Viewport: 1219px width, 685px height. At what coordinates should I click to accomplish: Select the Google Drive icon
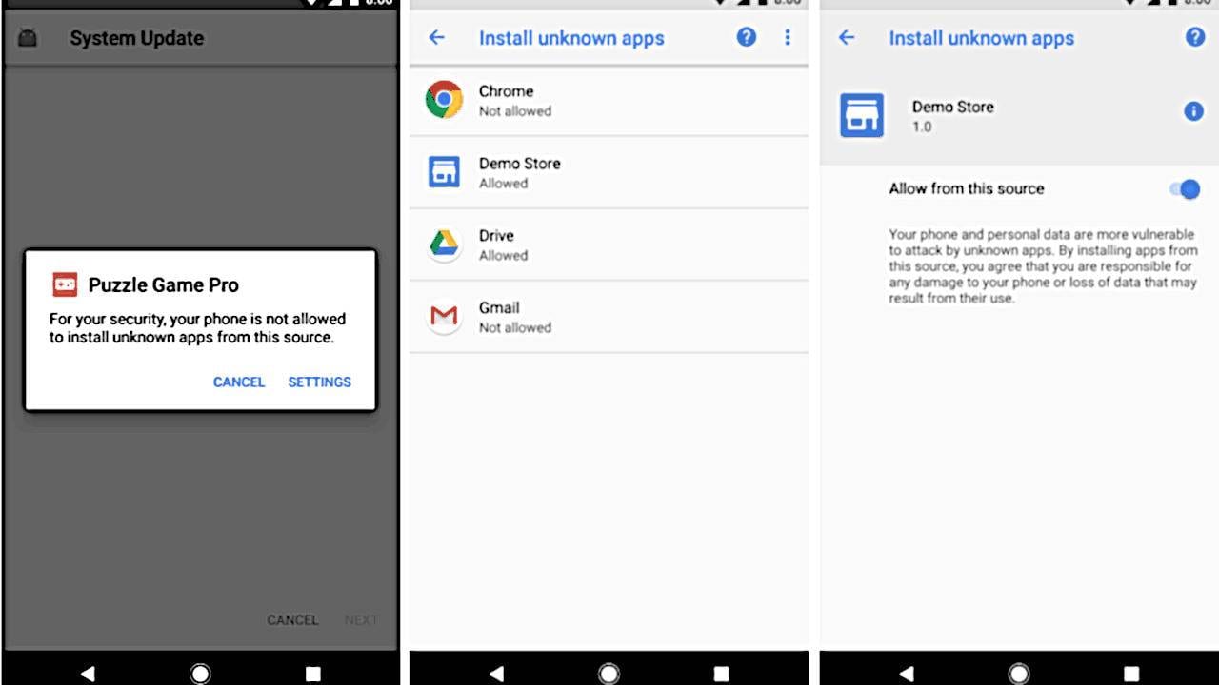(x=444, y=245)
